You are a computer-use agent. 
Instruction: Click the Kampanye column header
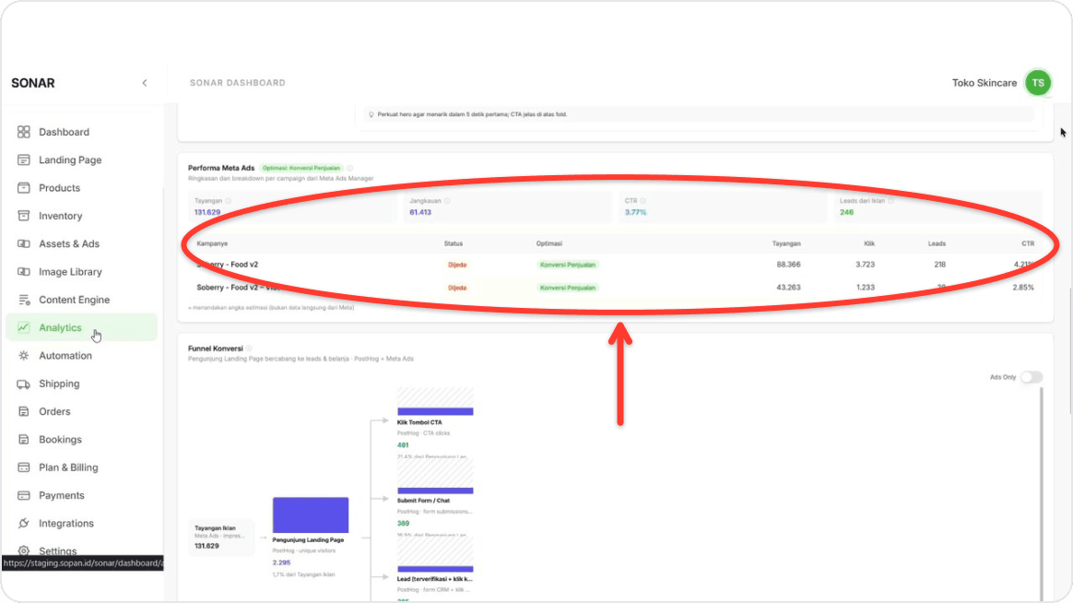point(212,243)
